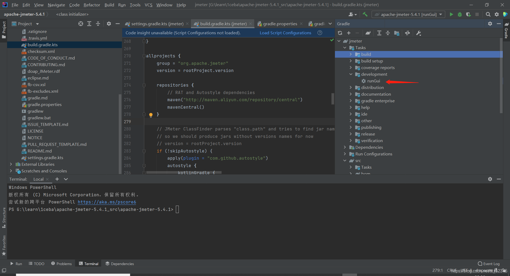The height and width of the screenshot is (276, 510).
Task: Reload all Gradle projects icon
Action: pos(340,33)
